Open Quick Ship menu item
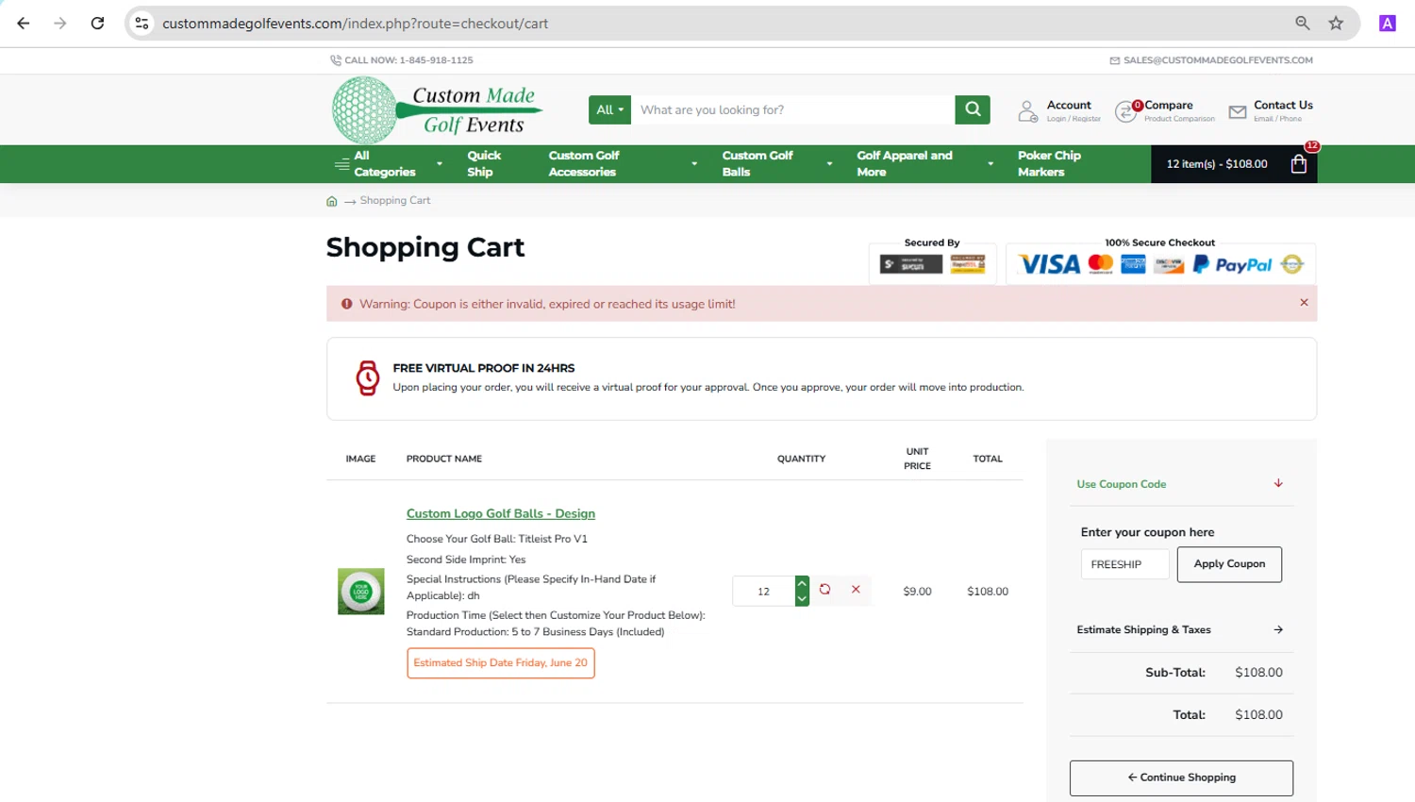The image size is (1415, 802). point(484,163)
